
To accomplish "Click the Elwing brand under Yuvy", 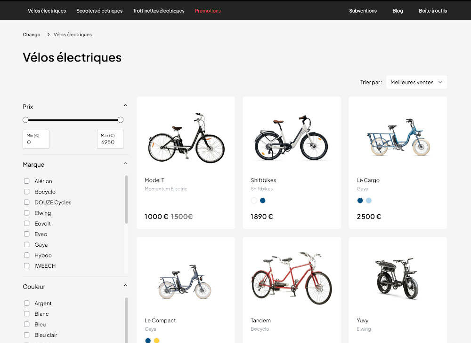I will click(x=364, y=329).
